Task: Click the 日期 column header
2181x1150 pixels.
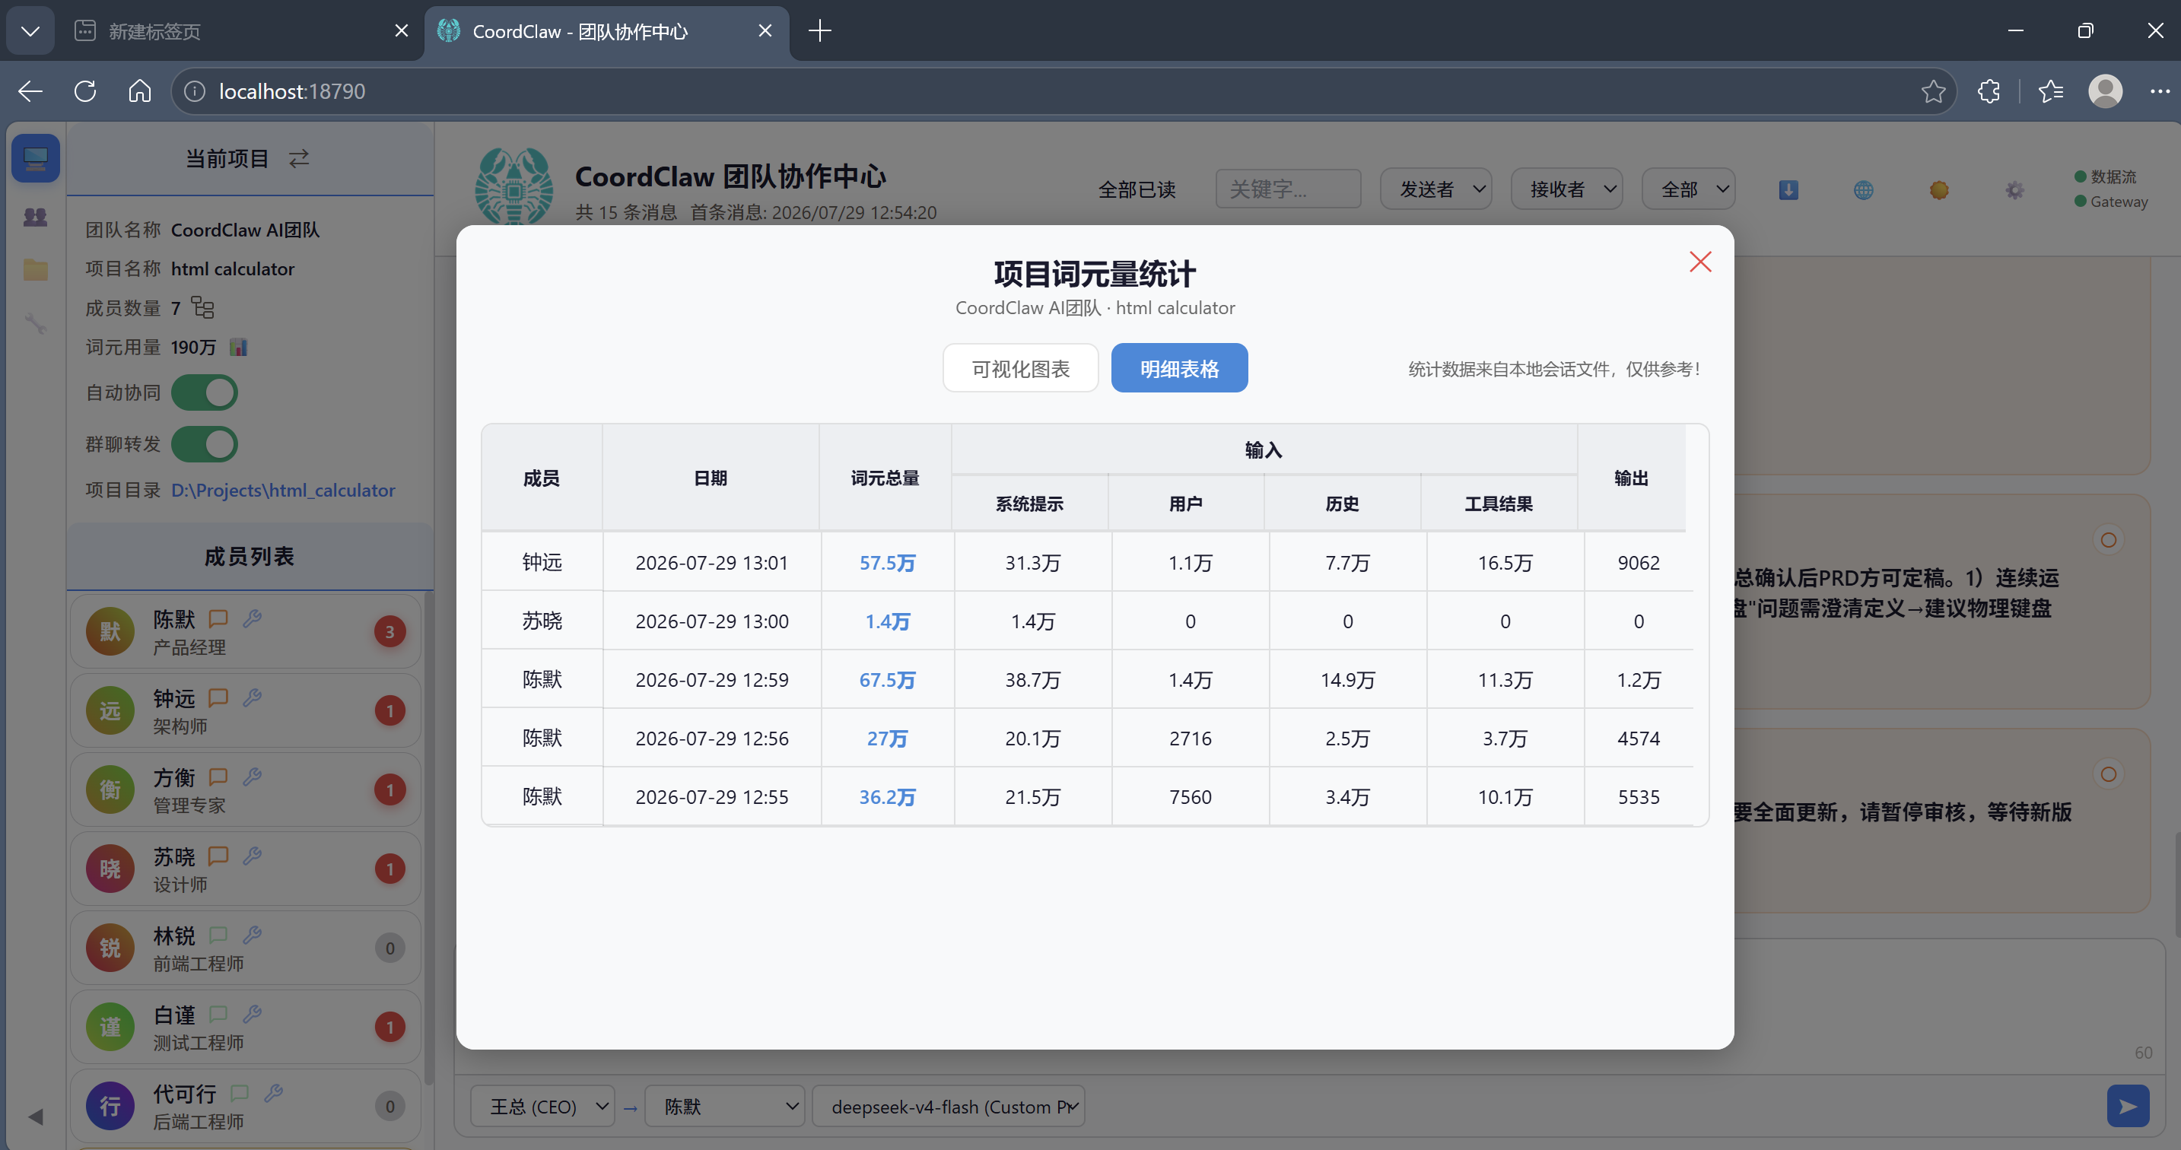Action: tap(711, 478)
